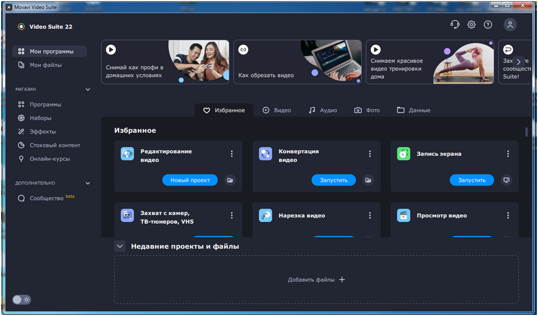Open Как обрезать видео laptop thumbnail
Viewport: 538px width, 316px height.
pyautogui.click(x=331, y=62)
